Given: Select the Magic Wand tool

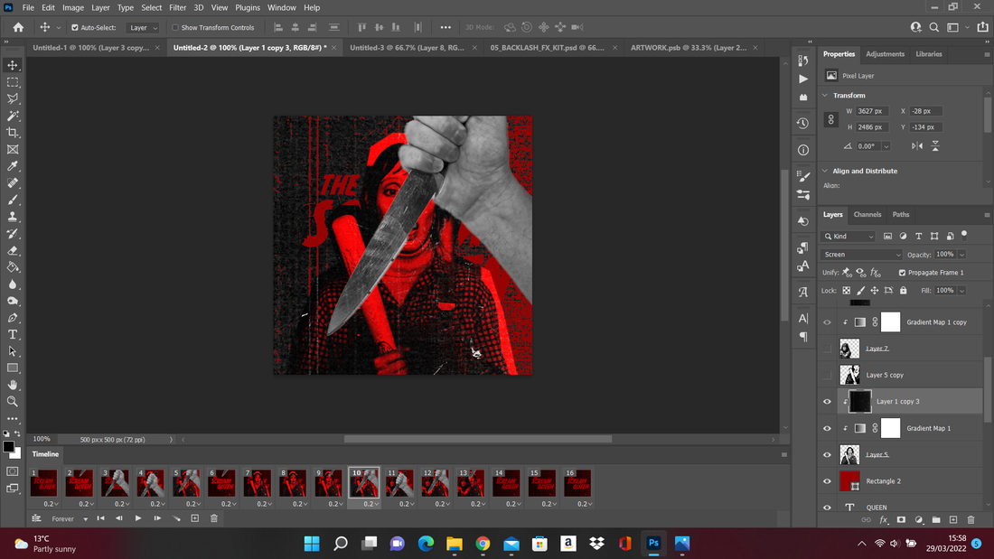Looking at the screenshot, I should (13, 116).
